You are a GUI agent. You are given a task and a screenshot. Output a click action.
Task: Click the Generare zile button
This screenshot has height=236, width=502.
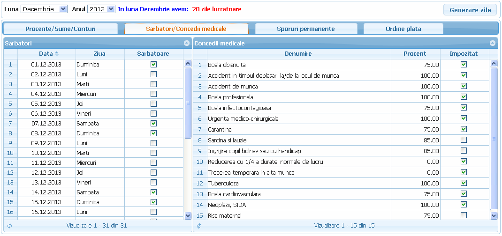(470, 10)
